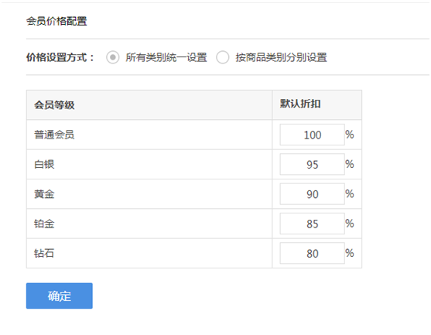This screenshot has width=431, height=335.
Task: Focus the 钻石 discount field showing 80
Action: point(313,254)
